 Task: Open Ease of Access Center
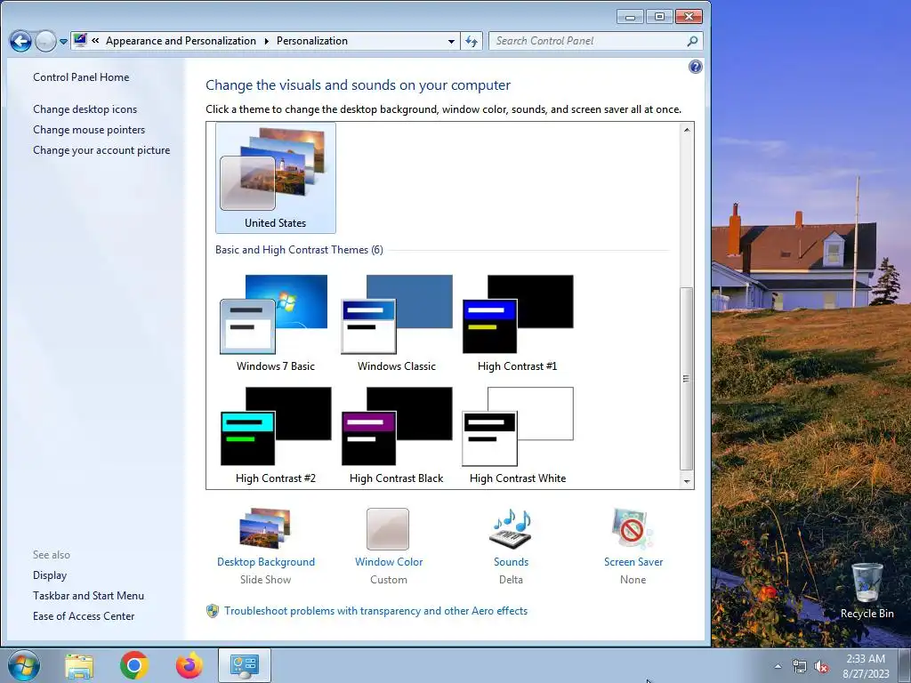coord(84,616)
